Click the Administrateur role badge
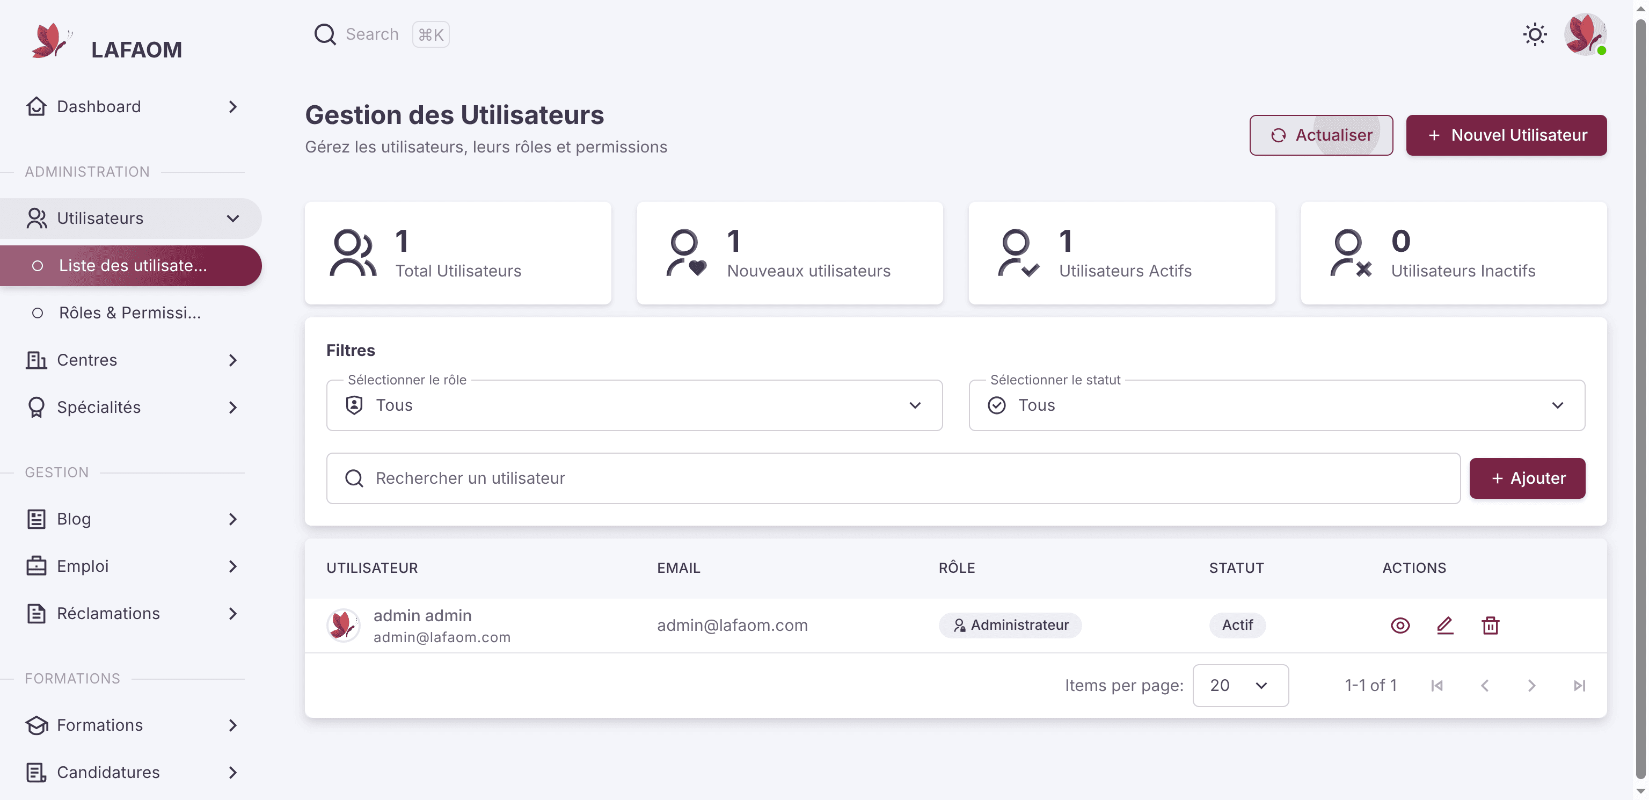 1010,625
